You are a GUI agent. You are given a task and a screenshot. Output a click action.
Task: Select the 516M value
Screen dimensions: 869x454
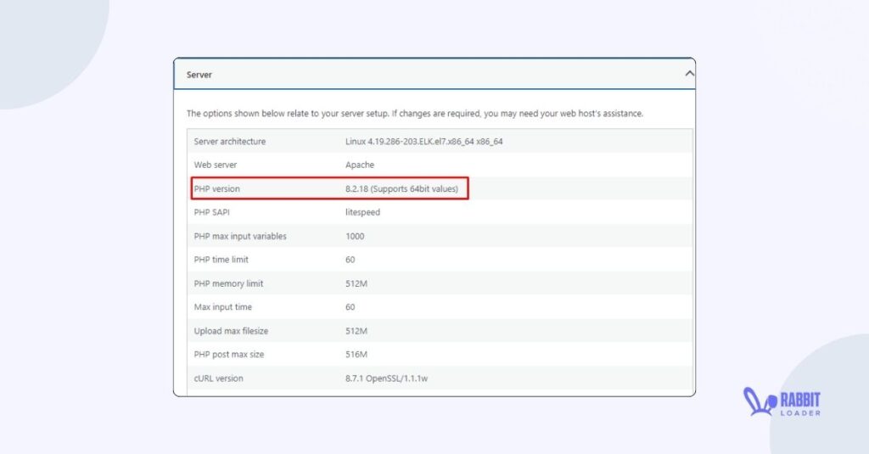[x=356, y=354]
